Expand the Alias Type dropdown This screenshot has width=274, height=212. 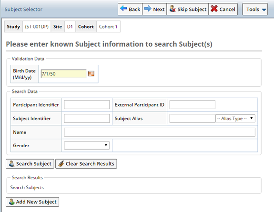tap(235, 118)
